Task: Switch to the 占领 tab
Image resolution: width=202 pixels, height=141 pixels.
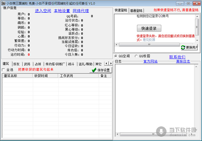Action: point(38,64)
